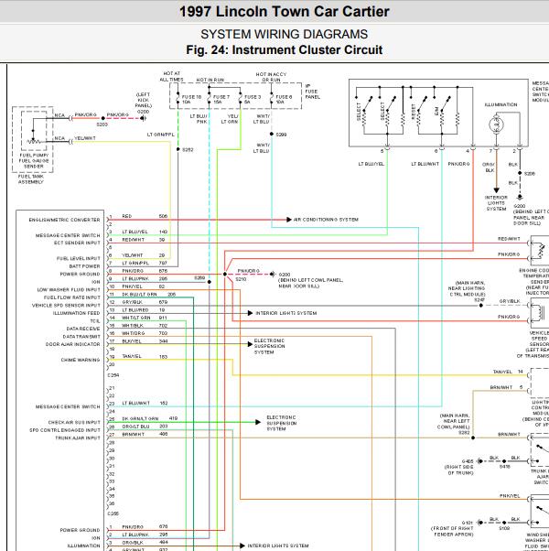Click the "LT GRN/PPL" label near S252
Screen dimensions: 549x551
pyautogui.click(x=160, y=135)
